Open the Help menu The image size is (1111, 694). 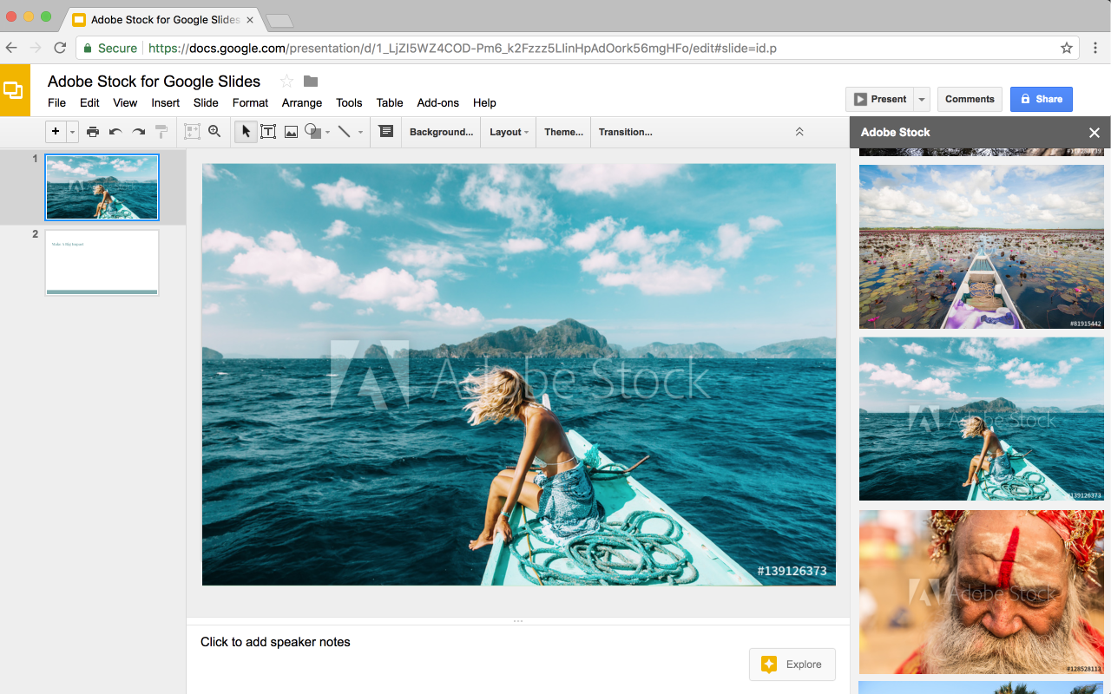(484, 102)
